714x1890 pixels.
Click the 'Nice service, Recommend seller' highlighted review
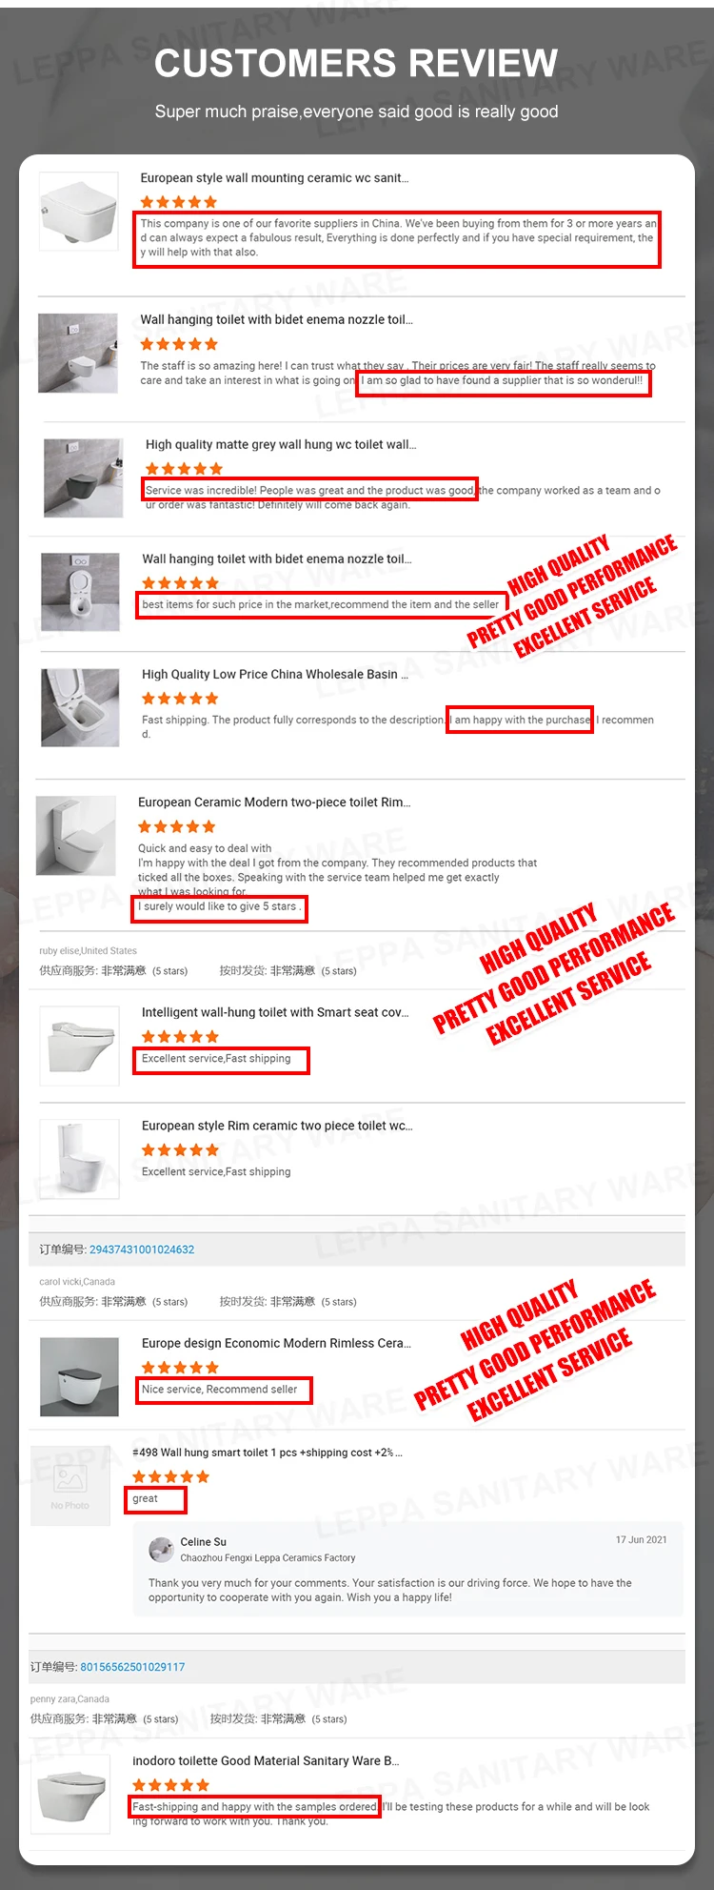(224, 1390)
